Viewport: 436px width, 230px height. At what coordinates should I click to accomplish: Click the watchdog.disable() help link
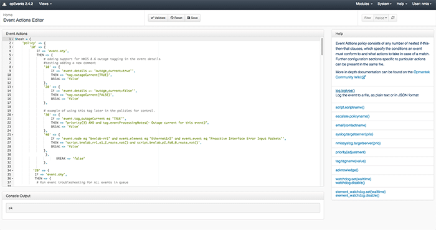pyautogui.click(x=350, y=183)
